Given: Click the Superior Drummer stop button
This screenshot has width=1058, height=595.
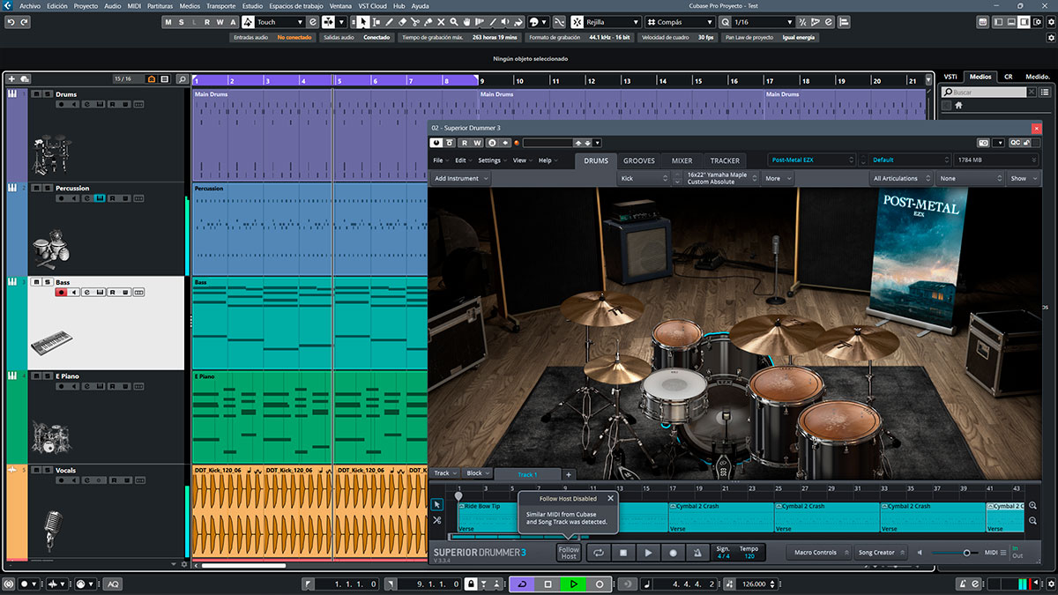Looking at the screenshot, I should tap(622, 553).
